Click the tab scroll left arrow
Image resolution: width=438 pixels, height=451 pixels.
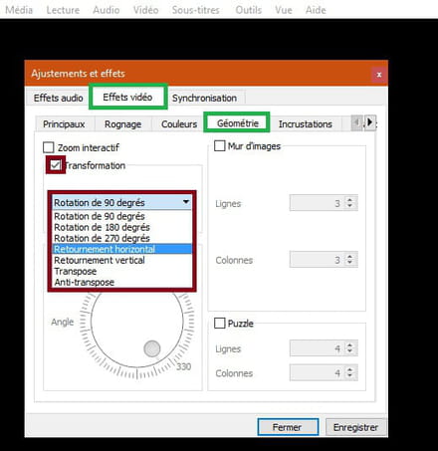click(357, 122)
